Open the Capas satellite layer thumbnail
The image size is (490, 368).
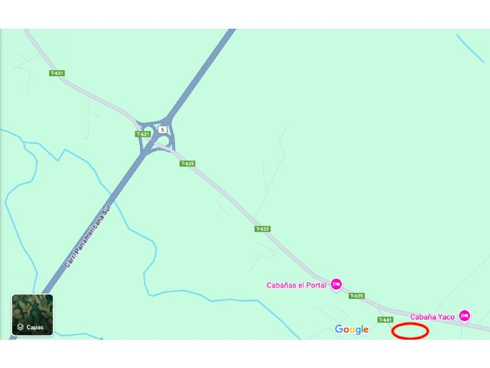pyautogui.click(x=32, y=315)
